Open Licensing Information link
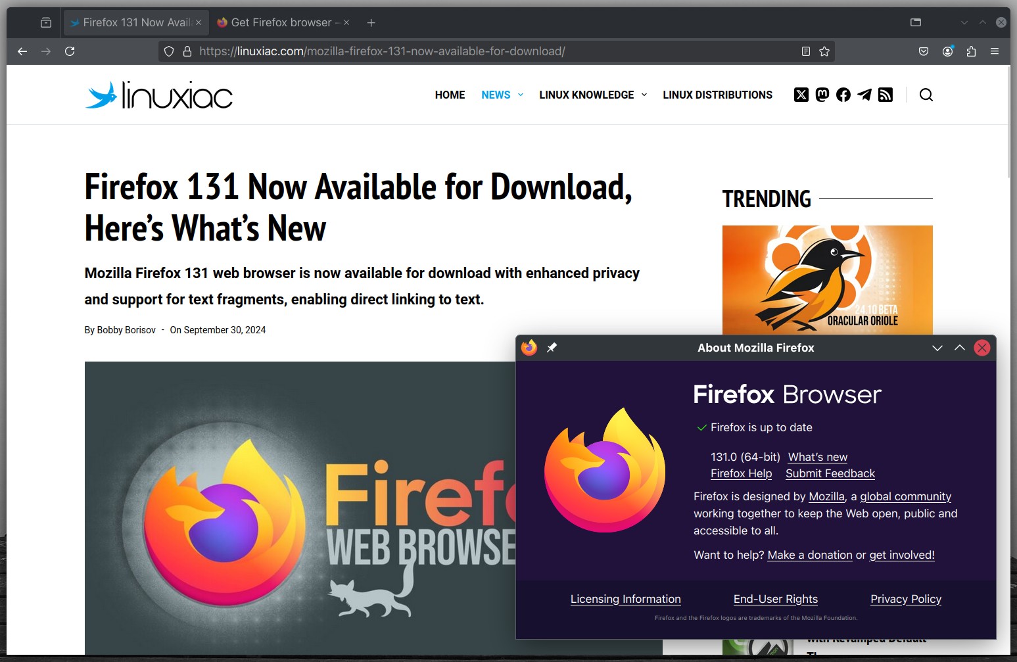The width and height of the screenshot is (1017, 662). [x=625, y=599]
